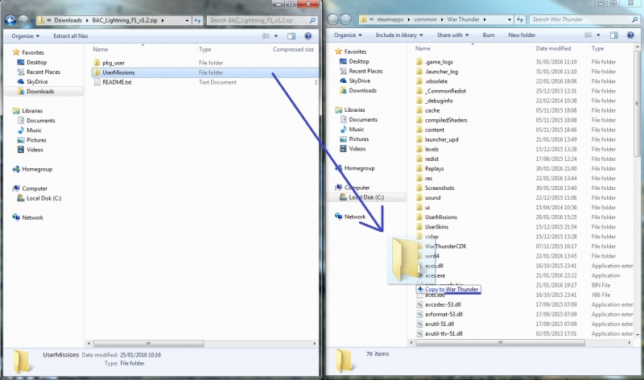Open the Share with dropdown menu
The image size is (644, 380).
(x=452, y=35)
